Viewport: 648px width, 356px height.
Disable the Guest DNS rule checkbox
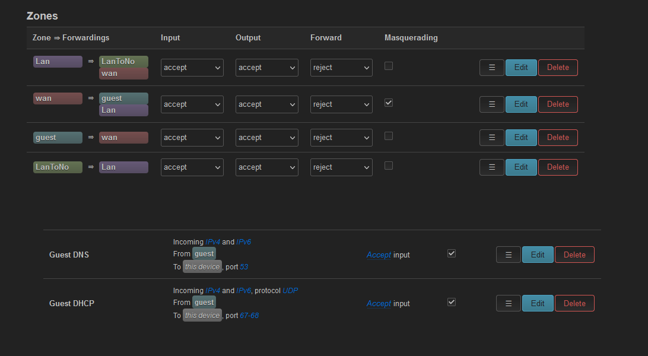452,253
